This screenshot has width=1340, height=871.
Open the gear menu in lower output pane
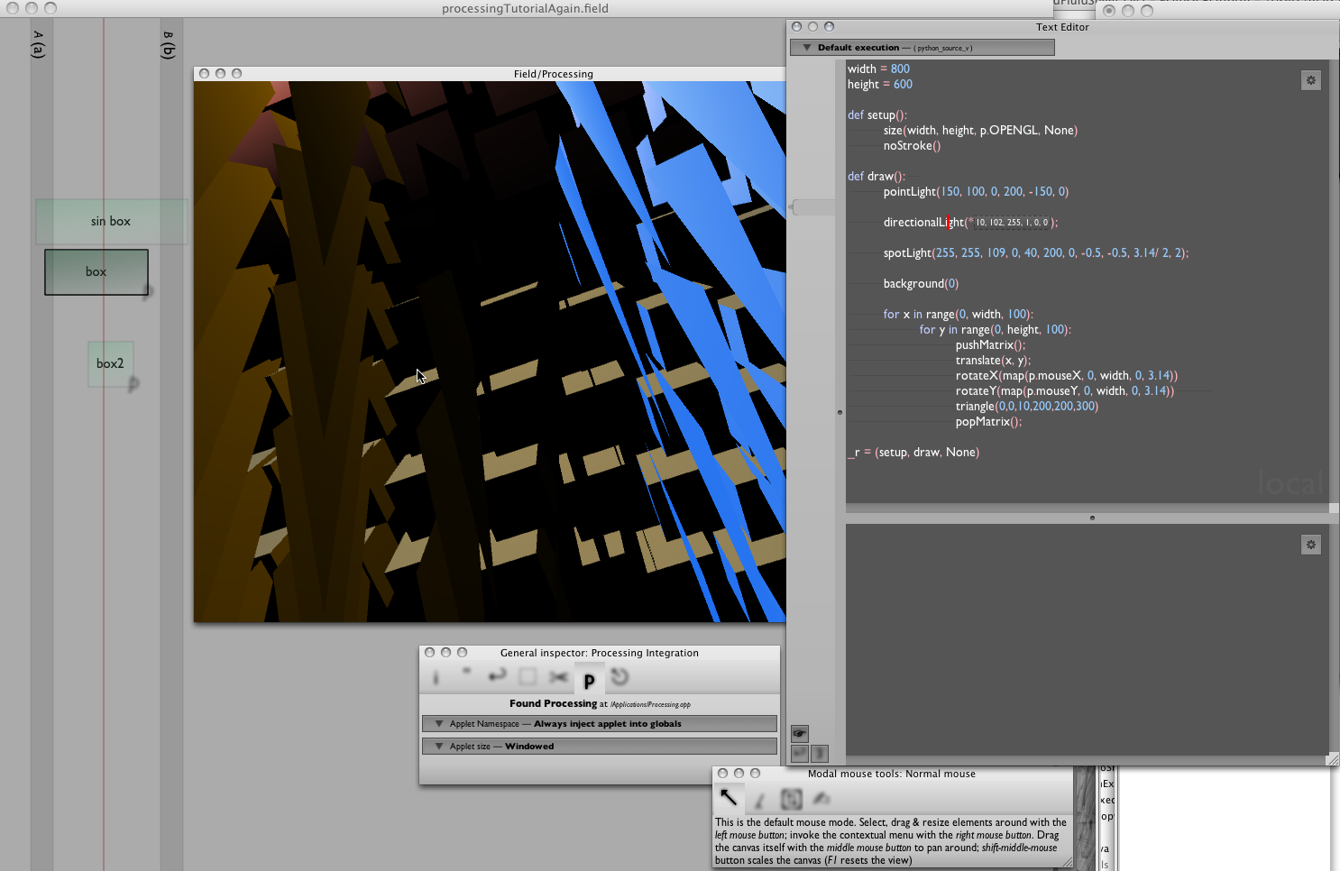pos(1311,545)
